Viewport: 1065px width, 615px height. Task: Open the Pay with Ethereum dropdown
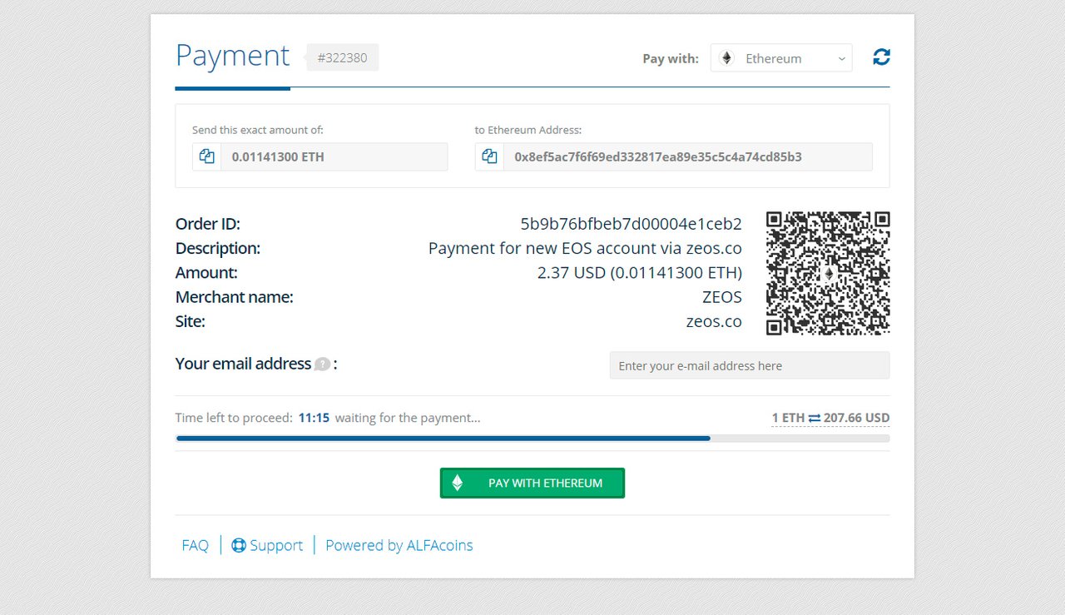point(781,58)
